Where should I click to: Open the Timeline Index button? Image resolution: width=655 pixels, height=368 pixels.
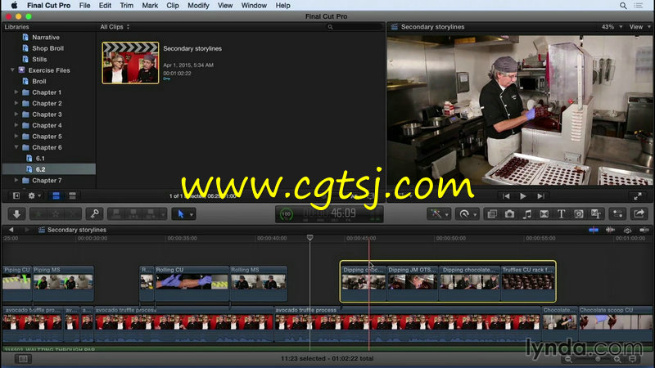(x=23, y=359)
